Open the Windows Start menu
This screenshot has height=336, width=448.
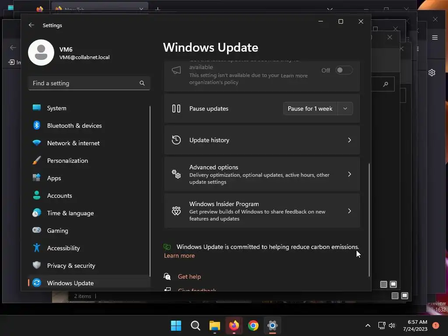[176, 325]
